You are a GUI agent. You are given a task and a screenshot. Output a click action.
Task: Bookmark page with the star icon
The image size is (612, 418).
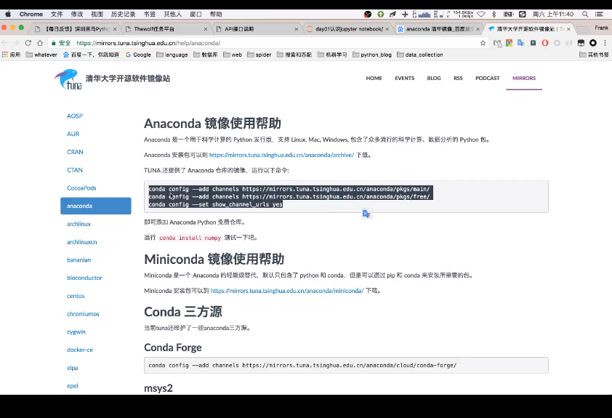click(483, 43)
